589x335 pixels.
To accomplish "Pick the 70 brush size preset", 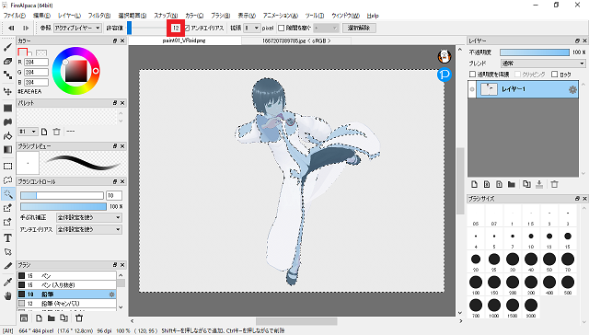I will [x=567, y=261].
